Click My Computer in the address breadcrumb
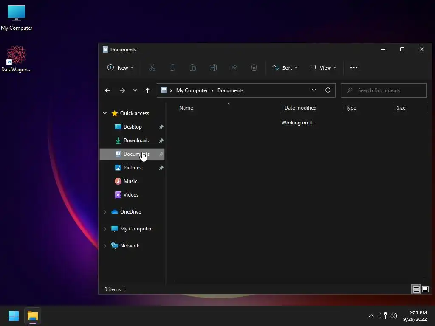 pyautogui.click(x=192, y=90)
